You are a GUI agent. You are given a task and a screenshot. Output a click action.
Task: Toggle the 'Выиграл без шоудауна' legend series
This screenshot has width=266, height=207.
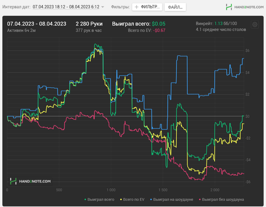pos(222,199)
